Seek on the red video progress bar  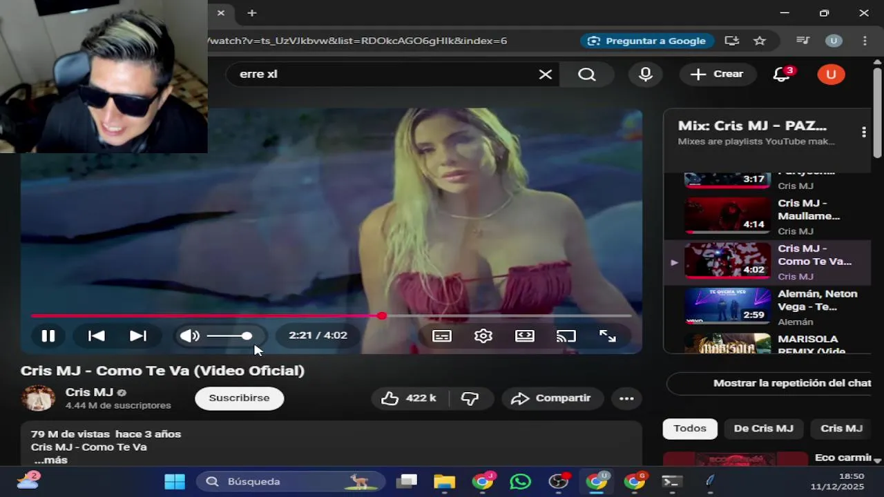pyautogui.click(x=331, y=316)
